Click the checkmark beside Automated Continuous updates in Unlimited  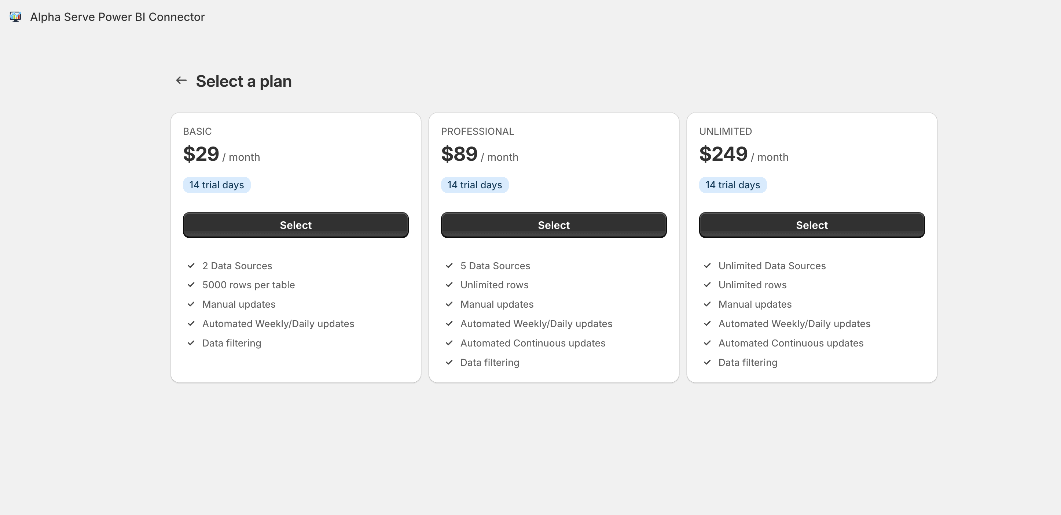pyautogui.click(x=707, y=342)
